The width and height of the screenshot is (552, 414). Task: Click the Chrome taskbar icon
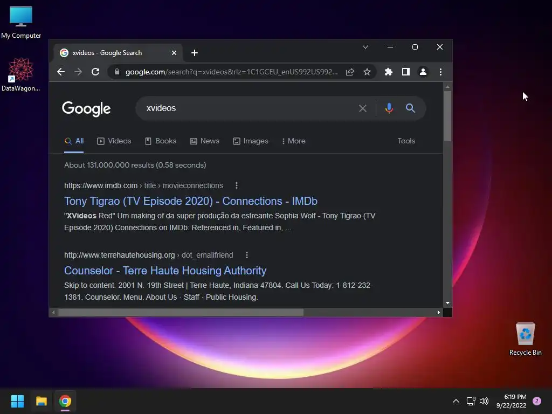(65, 401)
